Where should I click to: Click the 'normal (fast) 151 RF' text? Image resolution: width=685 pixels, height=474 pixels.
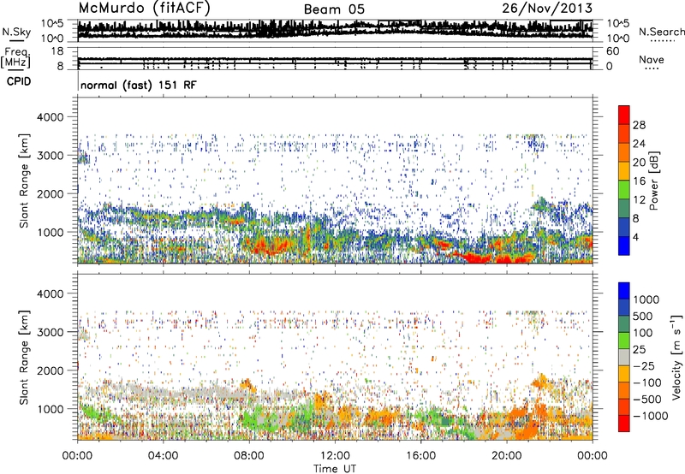click(139, 85)
